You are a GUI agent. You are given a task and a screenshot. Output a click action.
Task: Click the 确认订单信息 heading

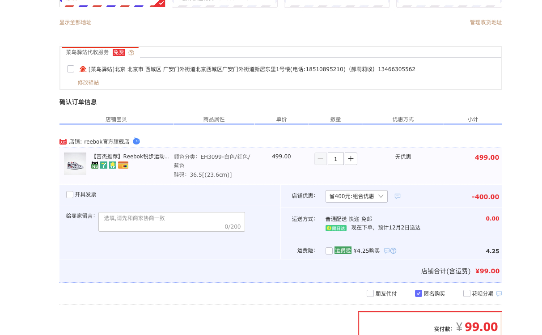78,102
